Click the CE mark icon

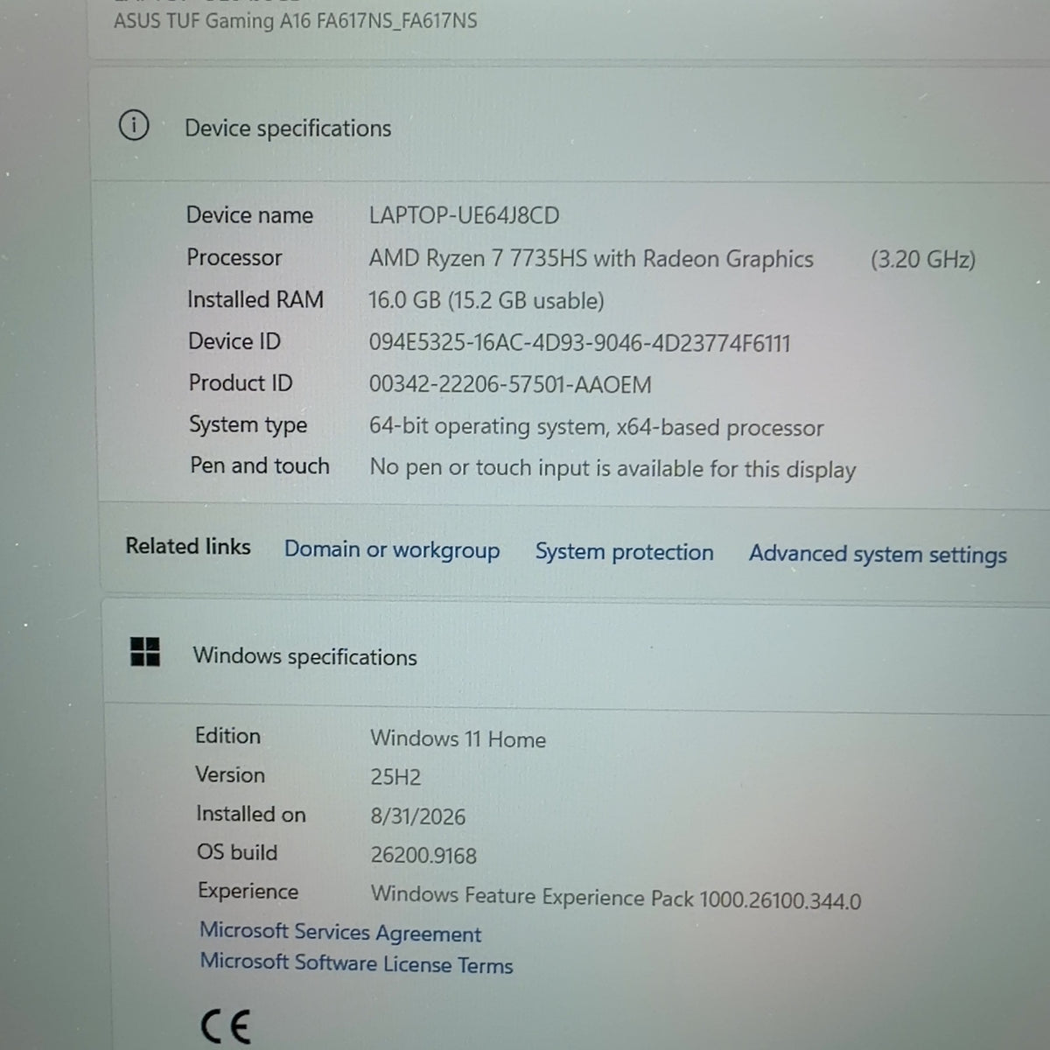coord(225,1026)
